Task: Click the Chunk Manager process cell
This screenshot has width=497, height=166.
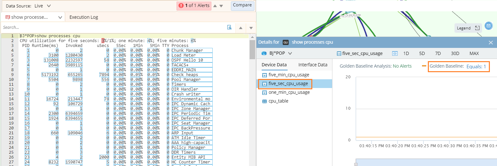Action: point(192,50)
